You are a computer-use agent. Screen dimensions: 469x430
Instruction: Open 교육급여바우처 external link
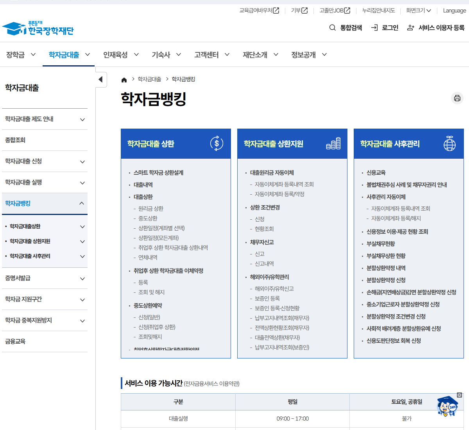[x=259, y=11]
